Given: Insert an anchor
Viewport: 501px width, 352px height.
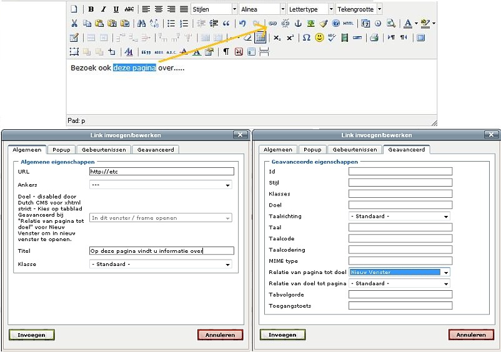Looking at the screenshot, I should [298, 23].
